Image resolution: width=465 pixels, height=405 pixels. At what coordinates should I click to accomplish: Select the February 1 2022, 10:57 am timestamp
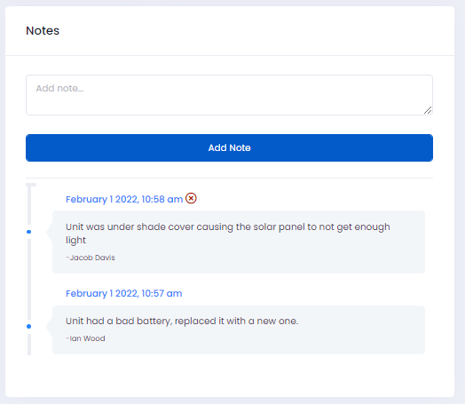[124, 293]
